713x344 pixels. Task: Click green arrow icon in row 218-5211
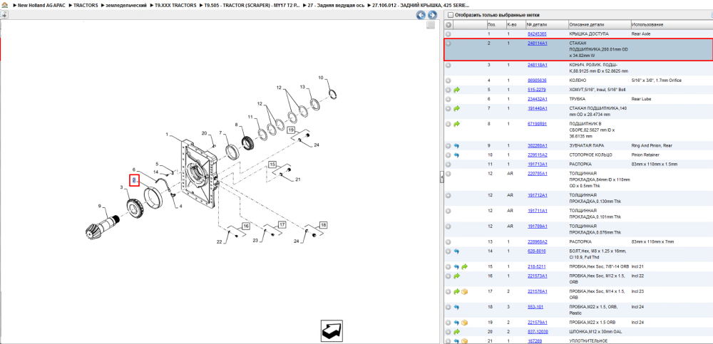pyautogui.click(x=464, y=267)
